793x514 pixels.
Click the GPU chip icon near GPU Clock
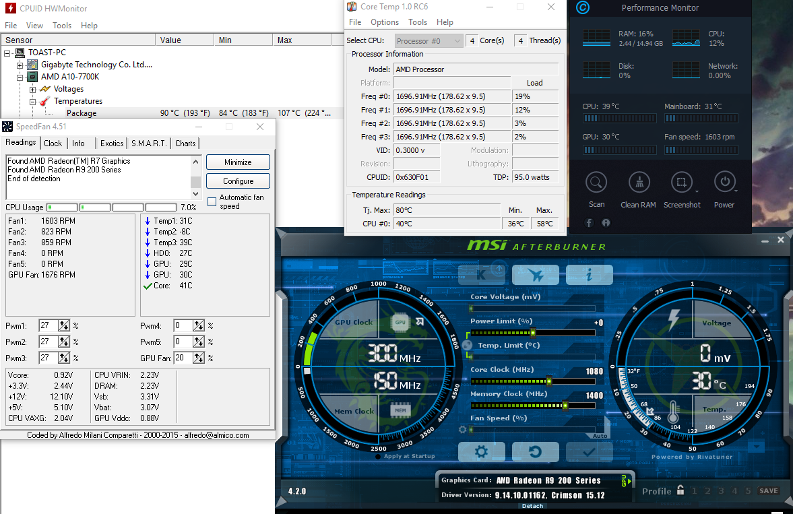[x=400, y=322]
